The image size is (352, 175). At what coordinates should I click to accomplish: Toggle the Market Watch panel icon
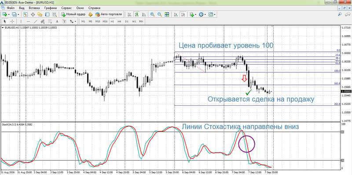pos(26,14)
